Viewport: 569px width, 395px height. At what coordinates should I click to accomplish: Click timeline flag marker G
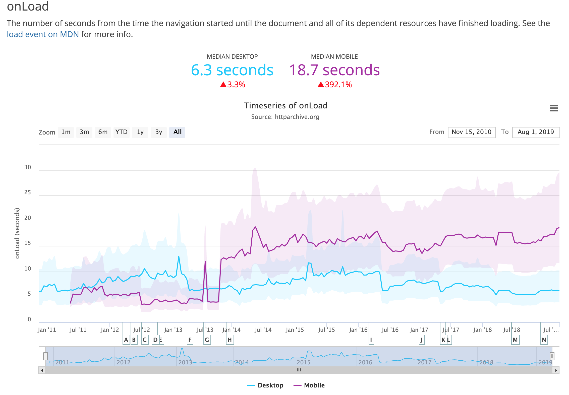click(x=207, y=340)
